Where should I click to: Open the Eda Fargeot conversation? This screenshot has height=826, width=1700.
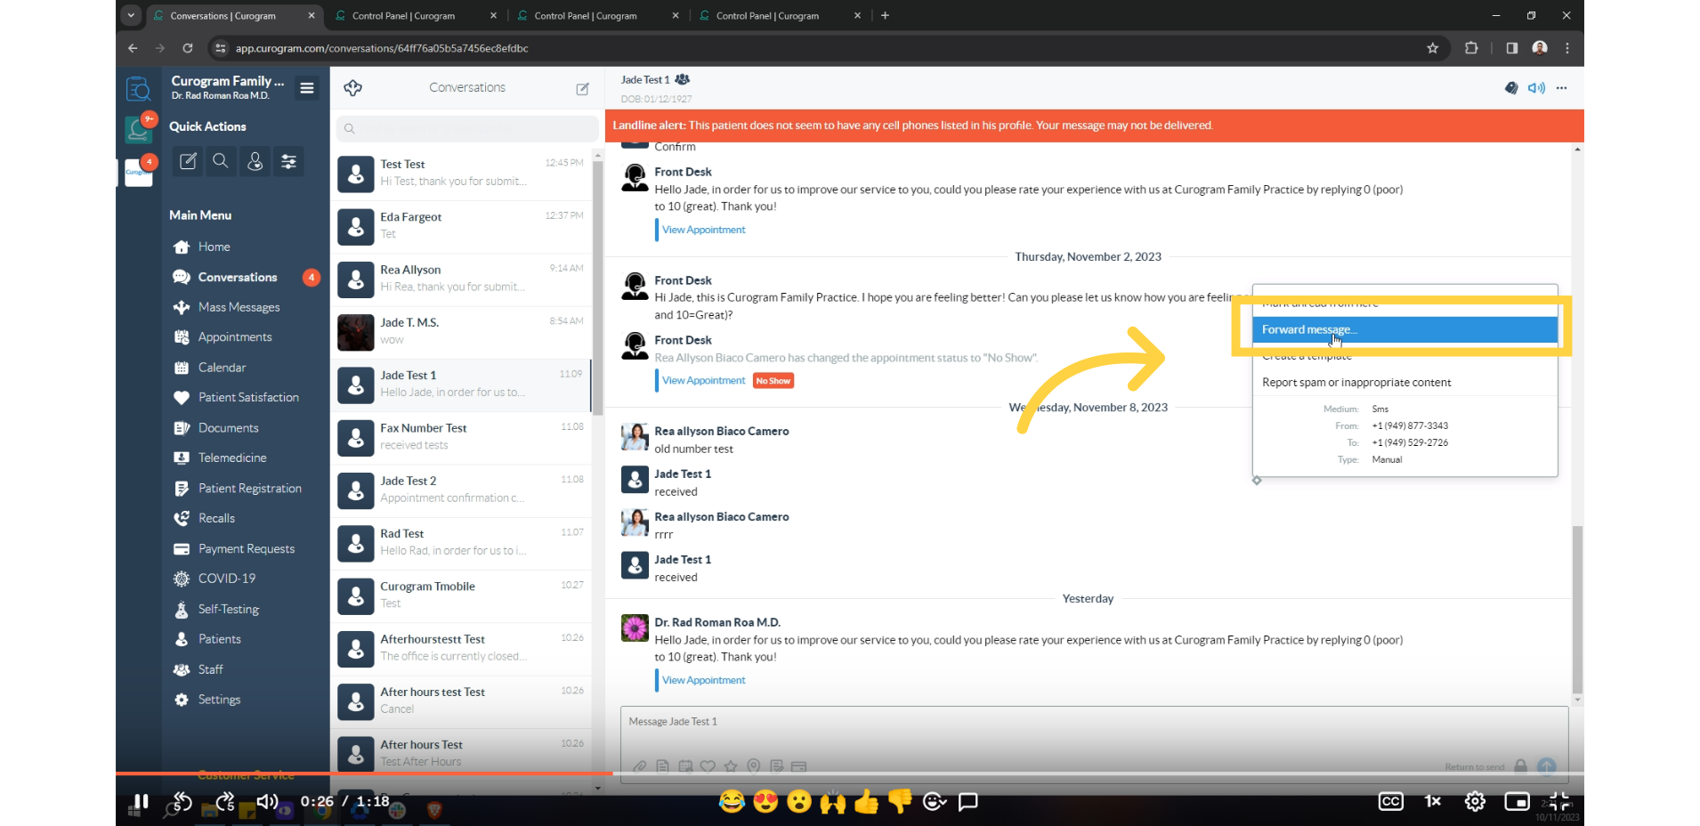(x=461, y=226)
